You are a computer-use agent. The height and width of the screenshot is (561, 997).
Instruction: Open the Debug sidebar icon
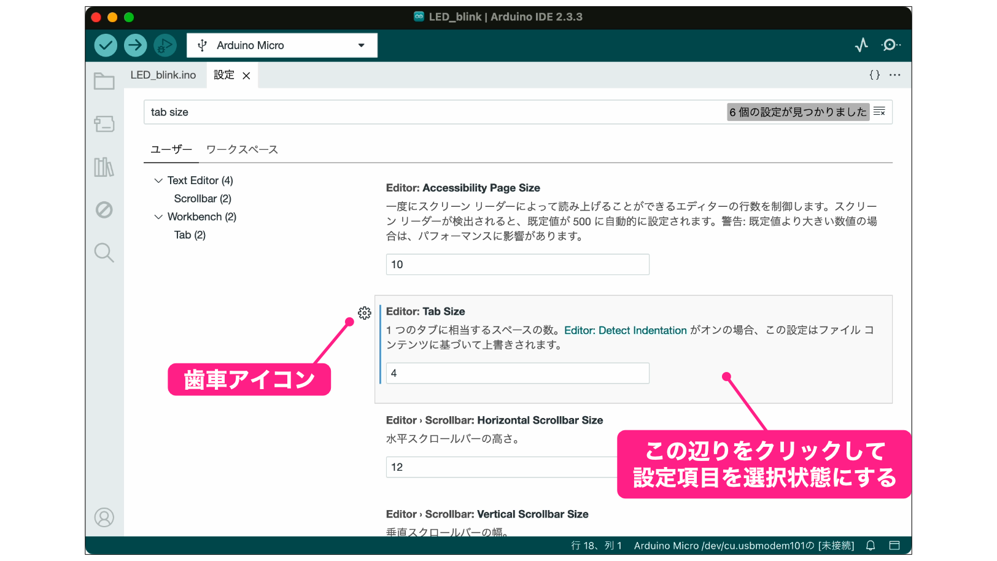[104, 210]
